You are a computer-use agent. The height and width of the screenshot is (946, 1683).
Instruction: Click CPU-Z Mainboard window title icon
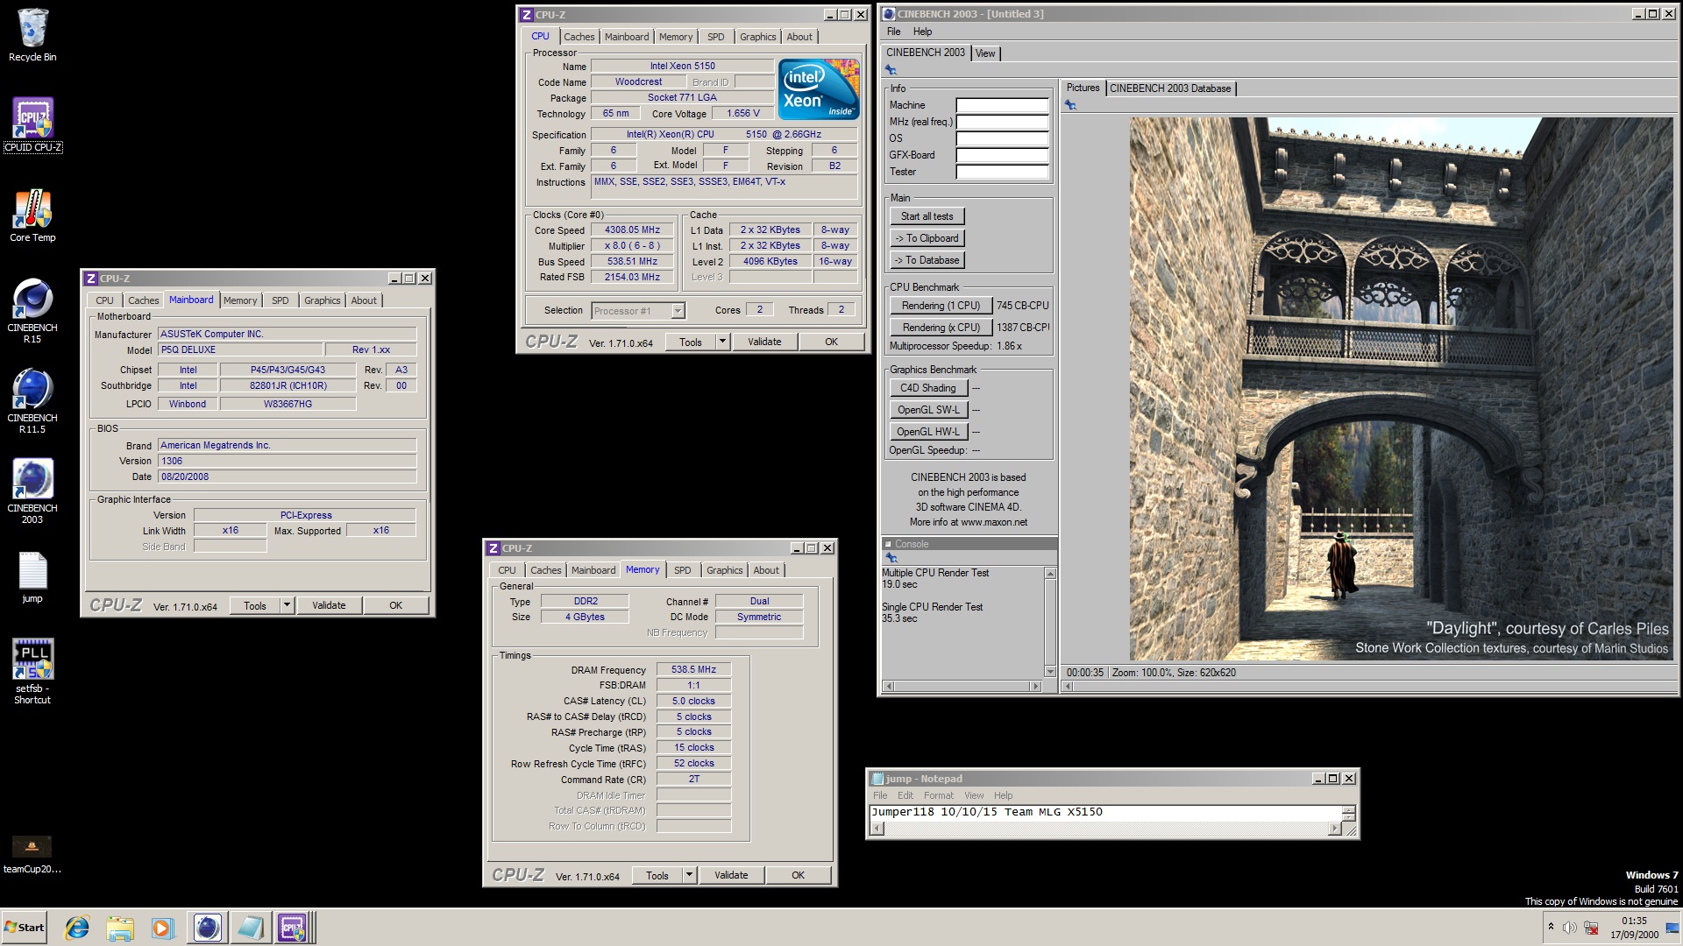90,279
